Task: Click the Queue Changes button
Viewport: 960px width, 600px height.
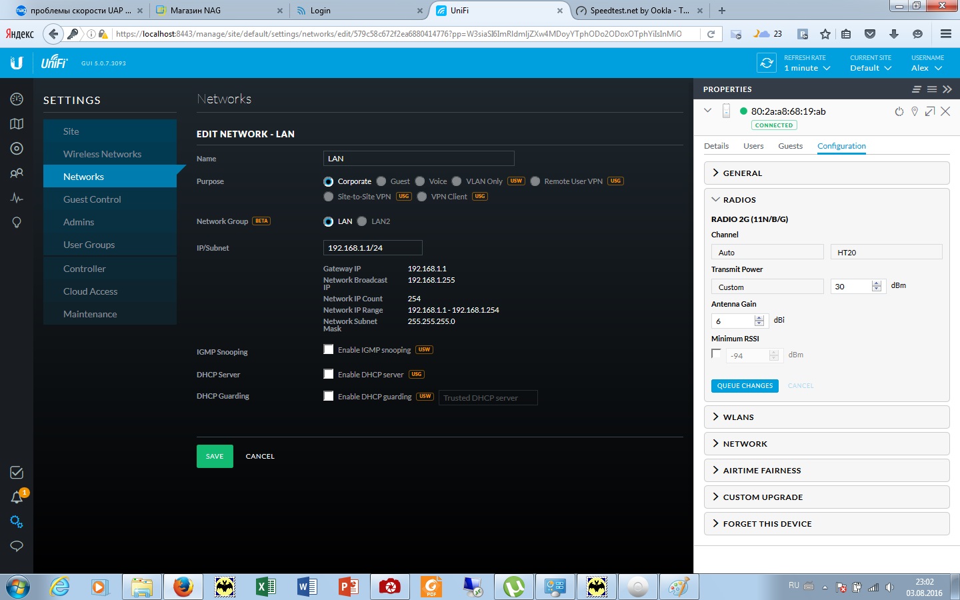Action: (x=745, y=385)
